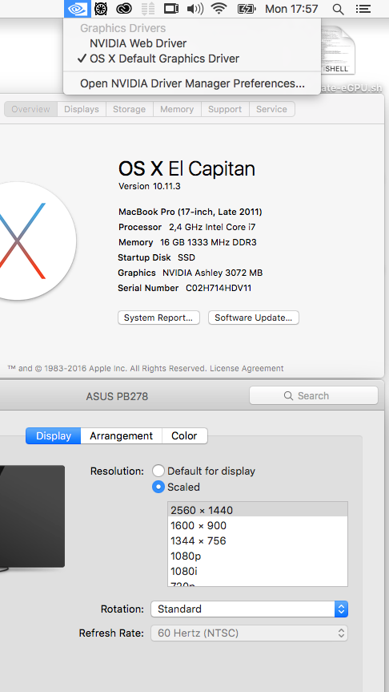Click the NVIDIA Ashley 3072 MB graphics value

(x=212, y=273)
